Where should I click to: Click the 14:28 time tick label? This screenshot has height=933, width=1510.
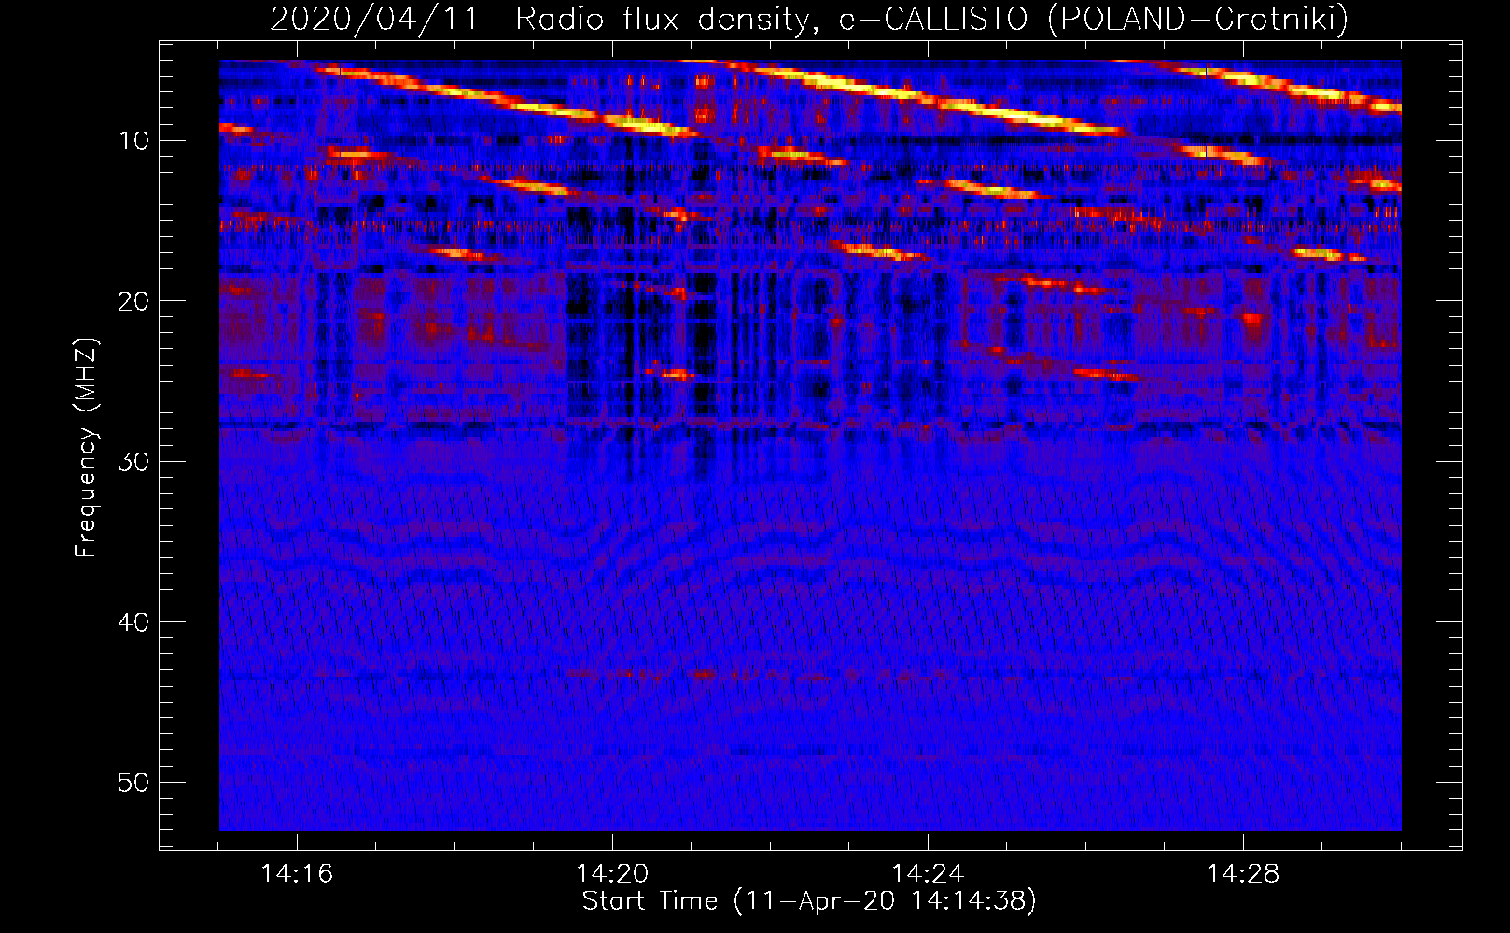(x=1243, y=874)
